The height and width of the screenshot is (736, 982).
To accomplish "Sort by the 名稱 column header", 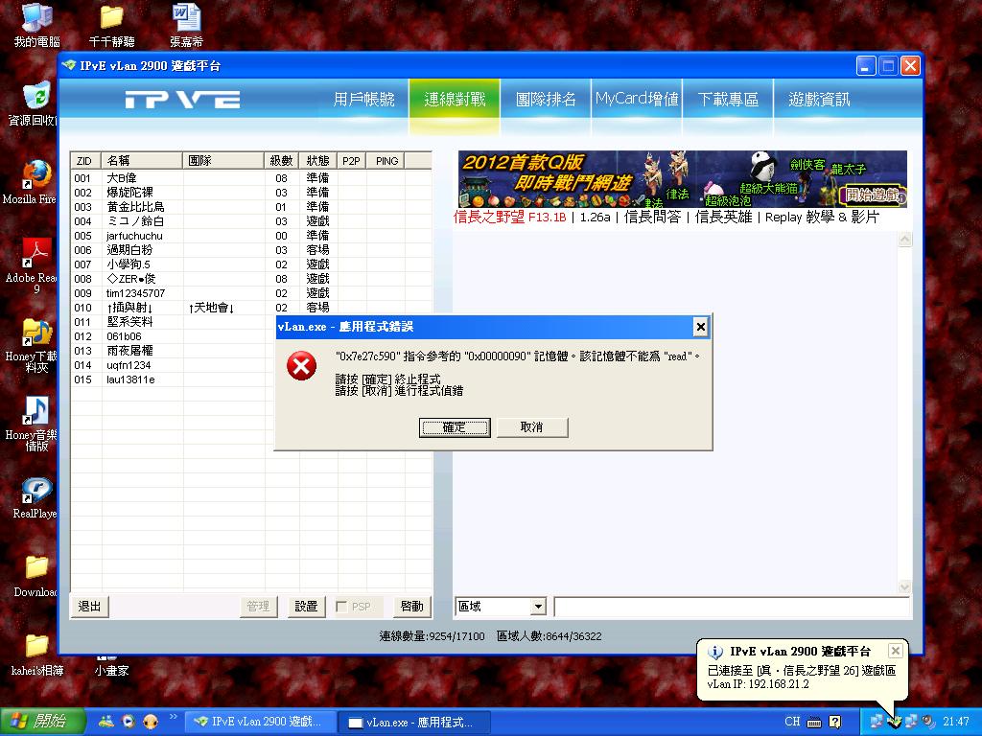I will 143,161.
